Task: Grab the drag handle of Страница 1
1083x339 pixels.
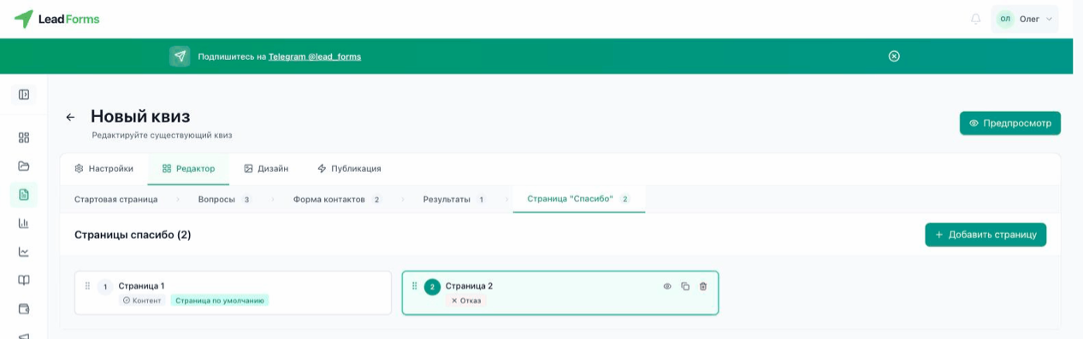Action: (x=87, y=286)
